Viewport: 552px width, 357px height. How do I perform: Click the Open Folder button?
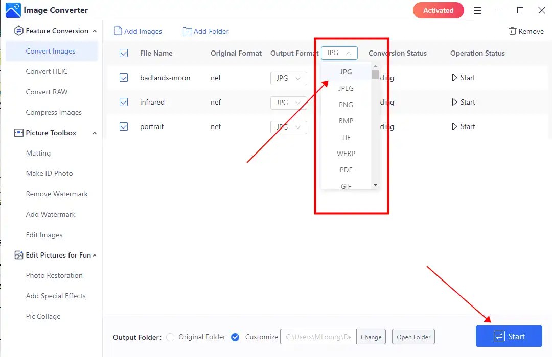(x=413, y=337)
